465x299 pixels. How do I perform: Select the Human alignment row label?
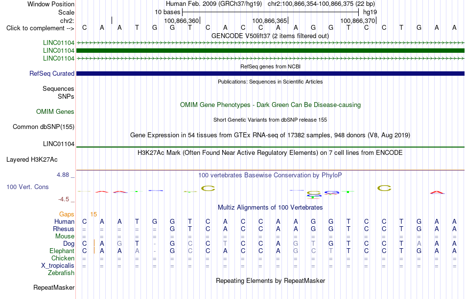[x=64, y=221]
